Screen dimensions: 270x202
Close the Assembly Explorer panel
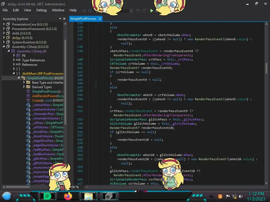(x=64, y=19)
